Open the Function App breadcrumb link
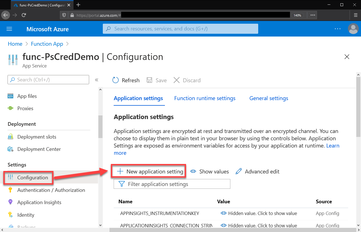 [47, 44]
